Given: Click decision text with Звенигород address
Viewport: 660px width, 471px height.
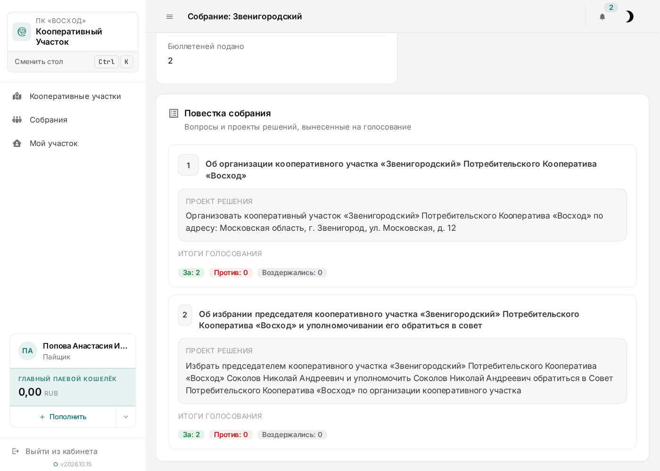Looking at the screenshot, I should coord(395,222).
